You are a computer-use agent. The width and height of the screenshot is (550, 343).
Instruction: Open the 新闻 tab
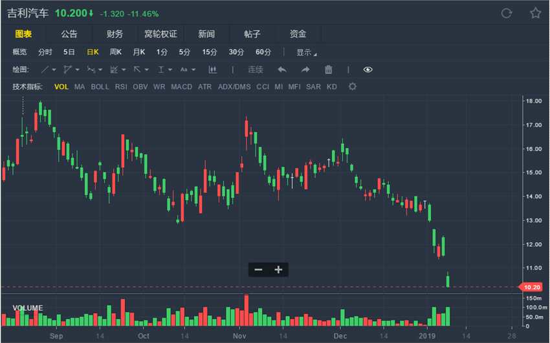point(206,34)
